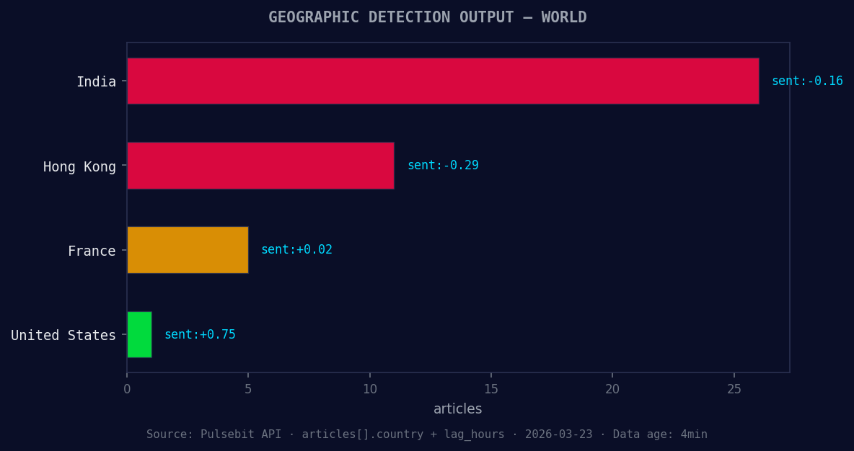Click the 25 tick on the x-axis
This screenshot has height=451, width=854.
pos(734,388)
